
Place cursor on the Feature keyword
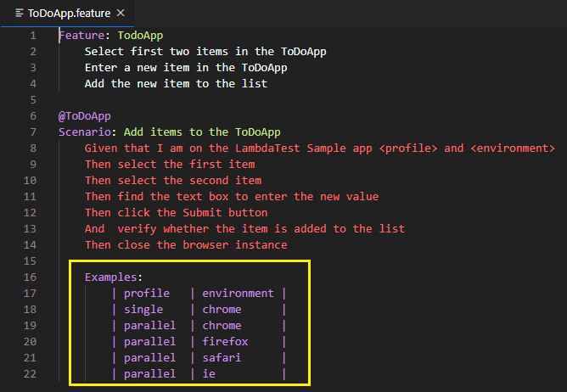click(x=81, y=36)
